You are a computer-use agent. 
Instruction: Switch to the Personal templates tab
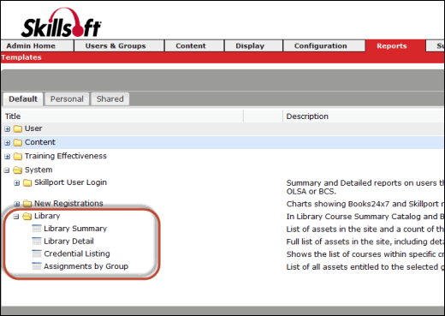click(x=67, y=99)
